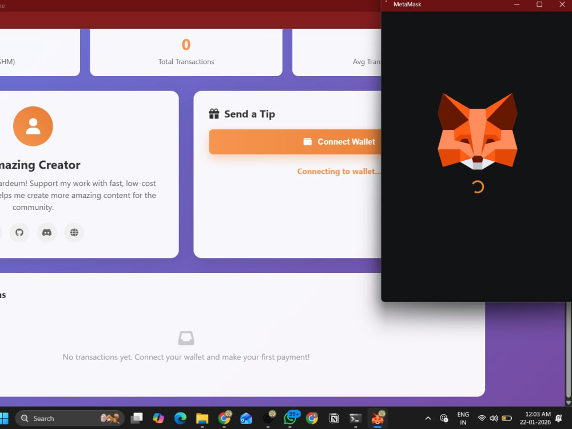Click the Total Transactions count card

[x=186, y=53]
